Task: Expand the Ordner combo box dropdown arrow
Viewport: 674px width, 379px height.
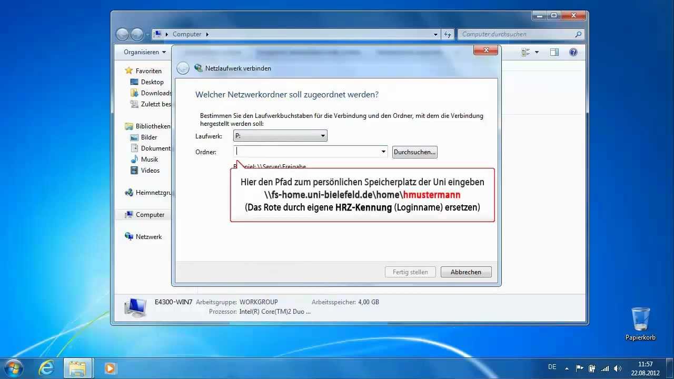Action: (x=383, y=152)
